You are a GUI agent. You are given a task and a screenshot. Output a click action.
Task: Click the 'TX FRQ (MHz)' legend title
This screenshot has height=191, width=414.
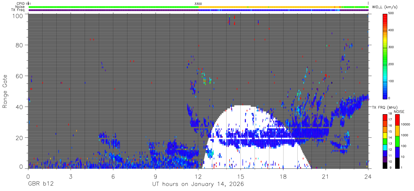click(x=385, y=107)
